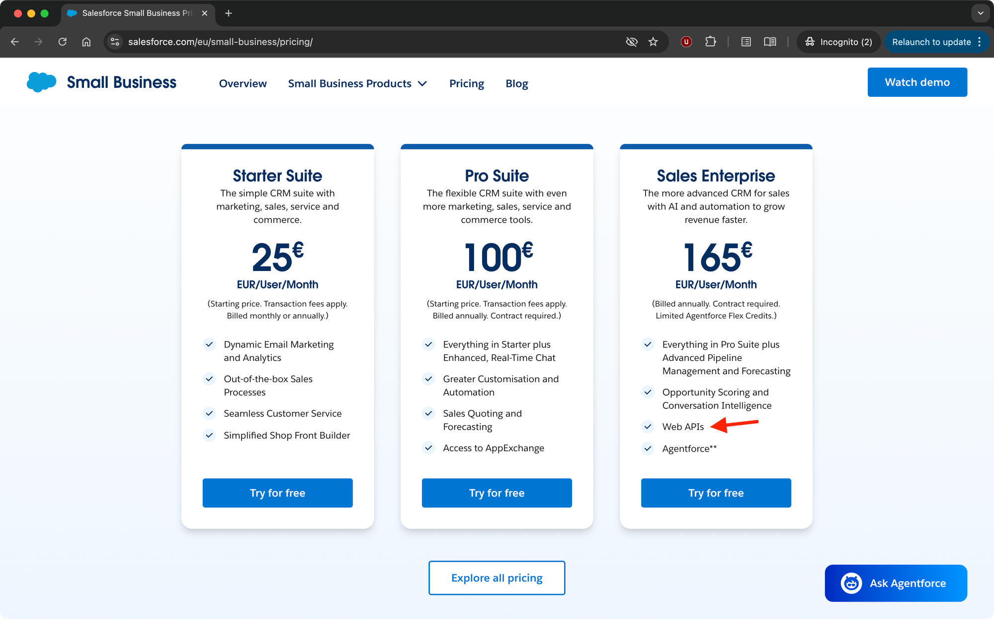Reload the current page

click(x=63, y=42)
